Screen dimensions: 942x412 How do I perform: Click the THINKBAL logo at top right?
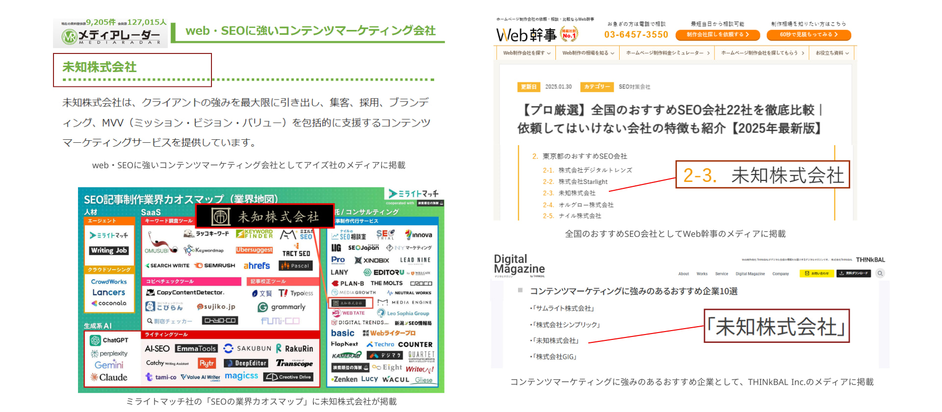point(870,260)
